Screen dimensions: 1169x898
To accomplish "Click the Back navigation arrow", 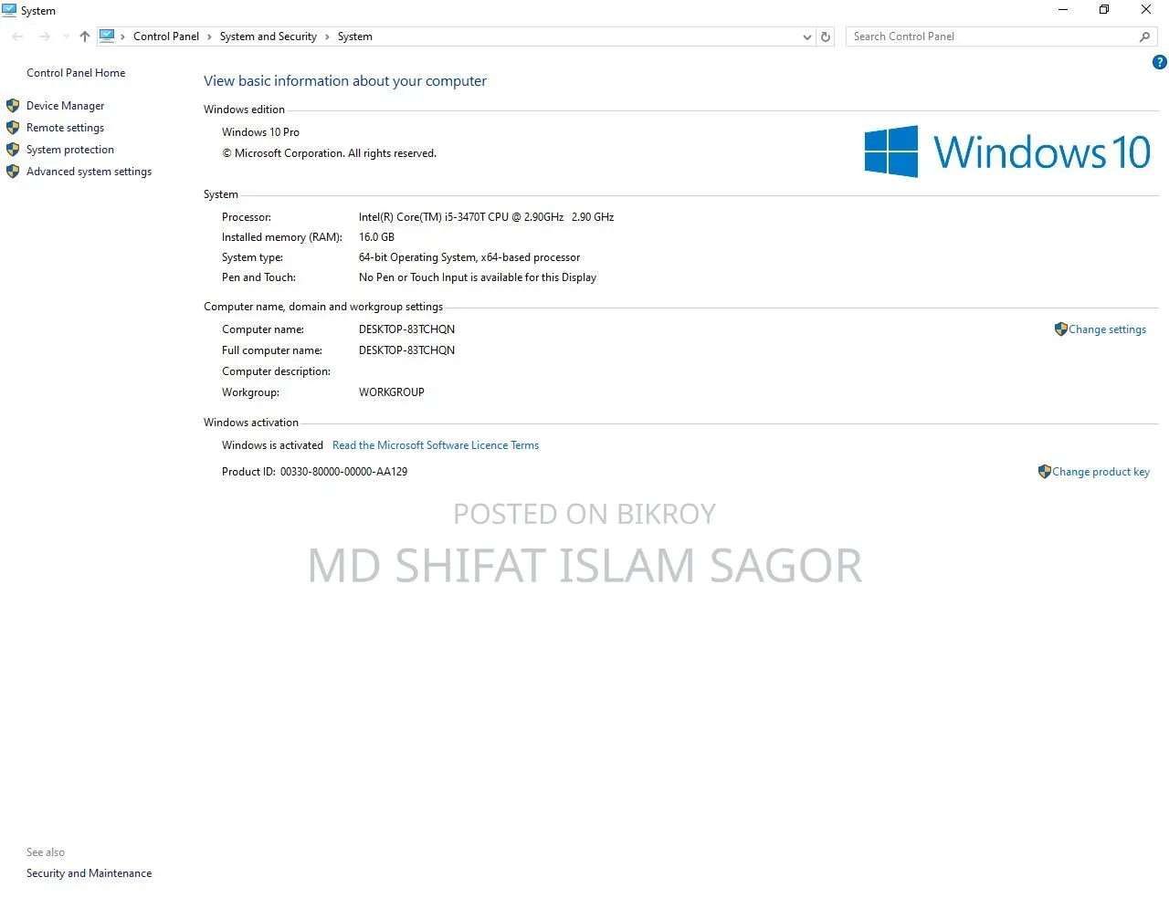I will pos(18,37).
